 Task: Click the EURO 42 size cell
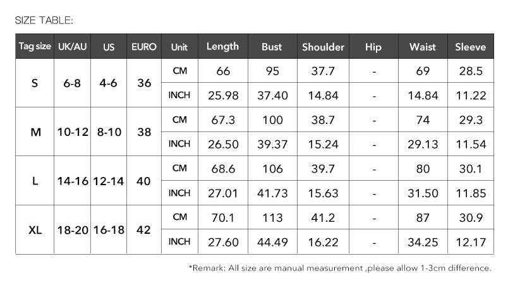point(144,230)
